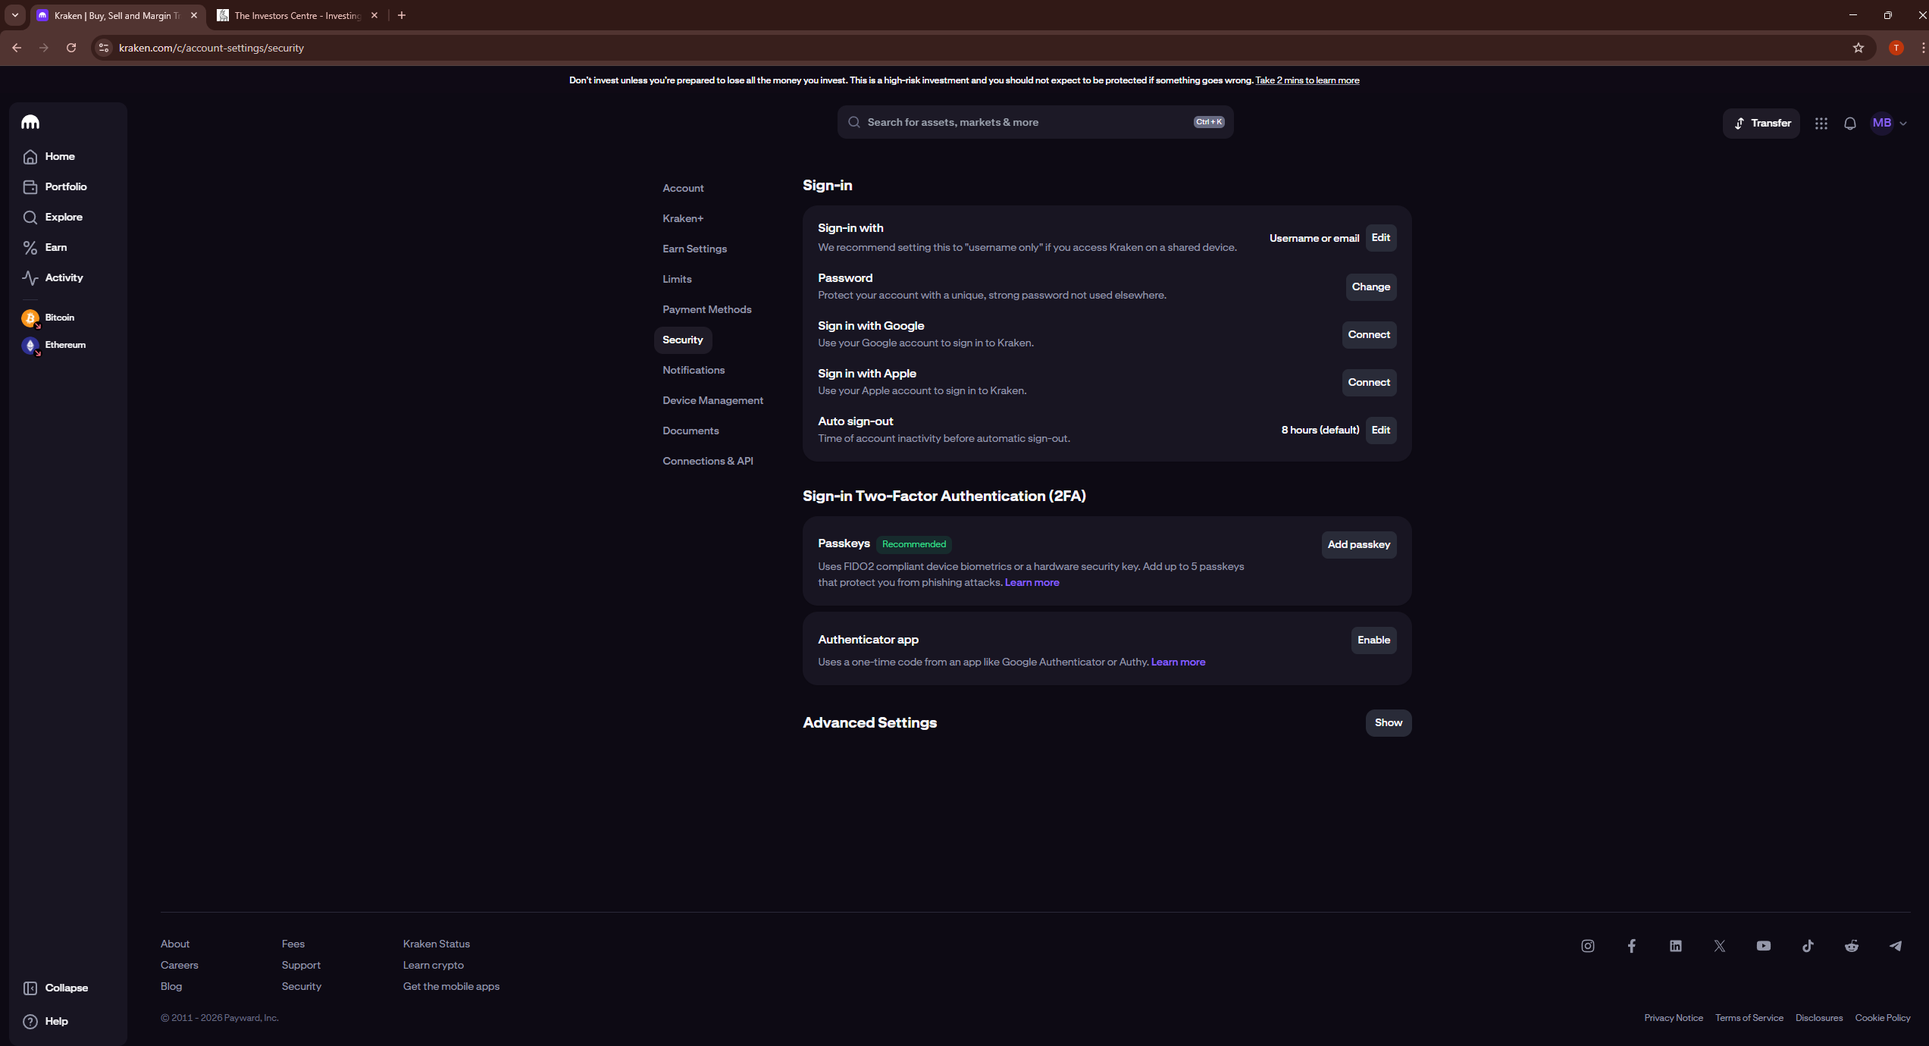Expand the MB account profile dropdown

tap(1889, 123)
